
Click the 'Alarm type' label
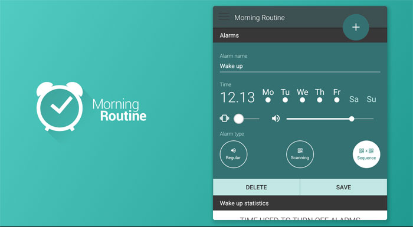coord(232,134)
